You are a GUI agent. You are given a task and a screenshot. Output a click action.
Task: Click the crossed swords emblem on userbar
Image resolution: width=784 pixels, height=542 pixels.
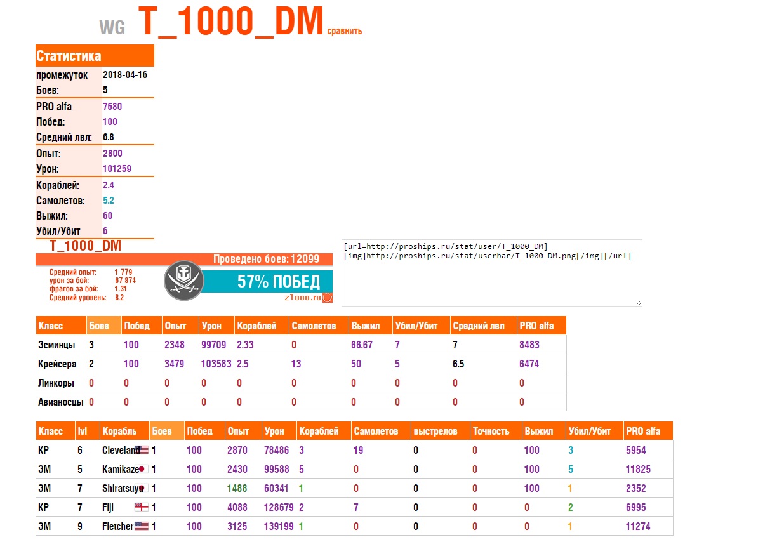pyautogui.click(x=183, y=281)
